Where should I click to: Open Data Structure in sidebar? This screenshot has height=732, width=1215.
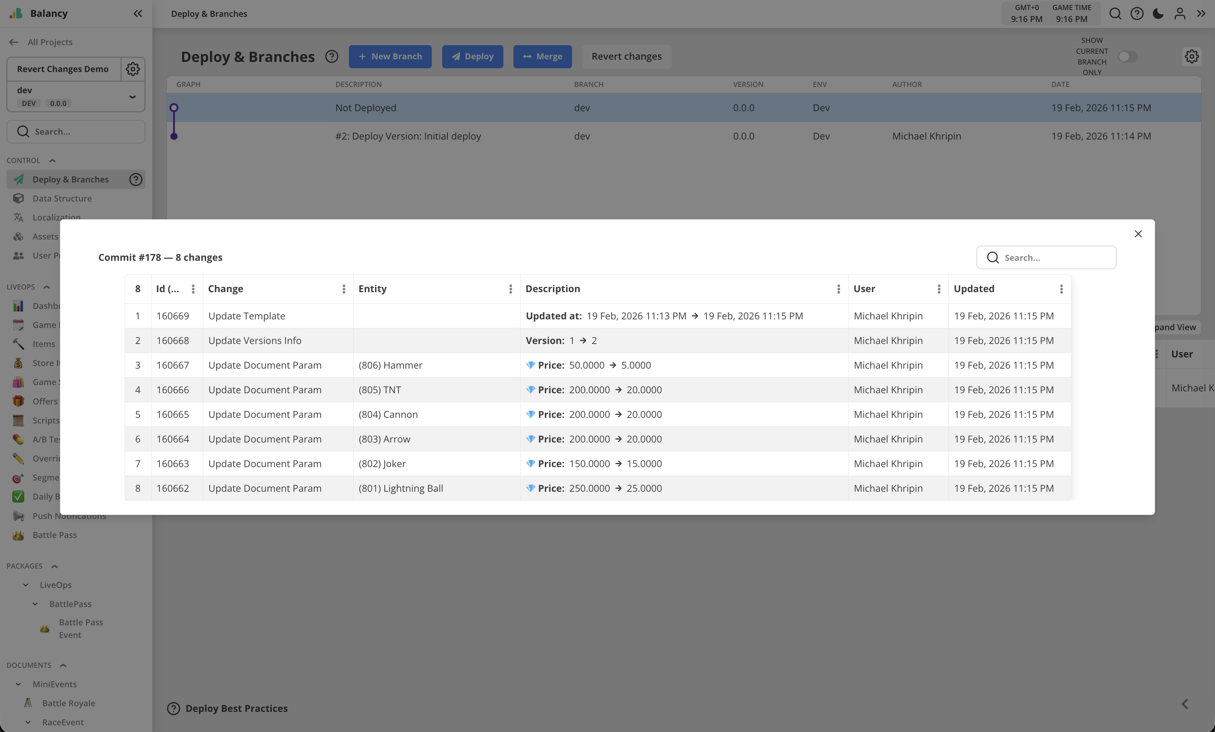coord(62,198)
